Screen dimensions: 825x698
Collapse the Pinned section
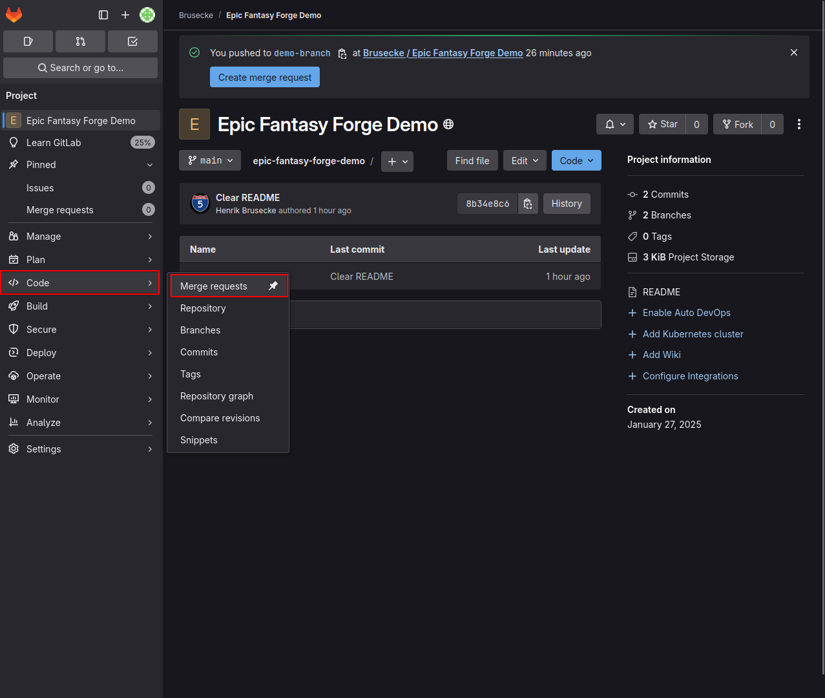pyautogui.click(x=81, y=165)
